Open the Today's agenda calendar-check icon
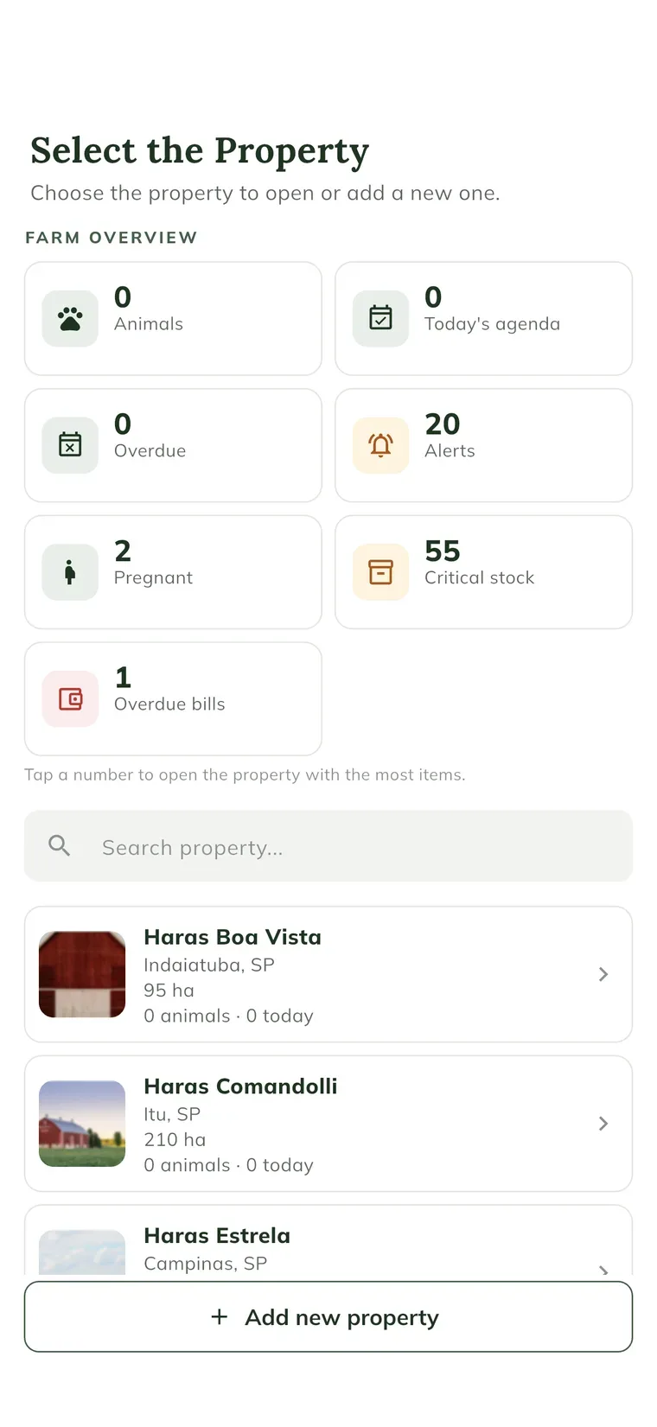Image resolution: width=657 pixels, height=1427 pixels. pos(380,319)
